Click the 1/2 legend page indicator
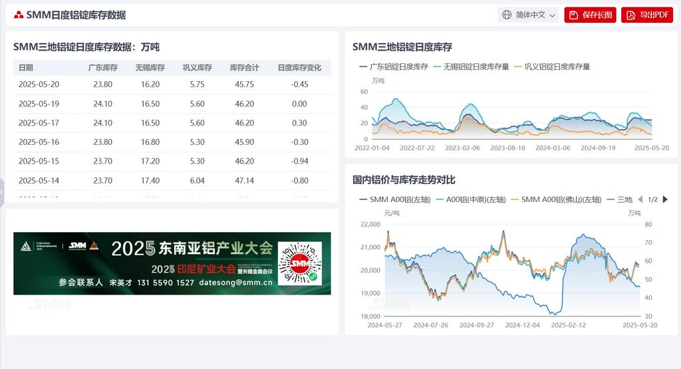This screenshot has width=681, height=369. pyautogui.click(x=652, y=199)
